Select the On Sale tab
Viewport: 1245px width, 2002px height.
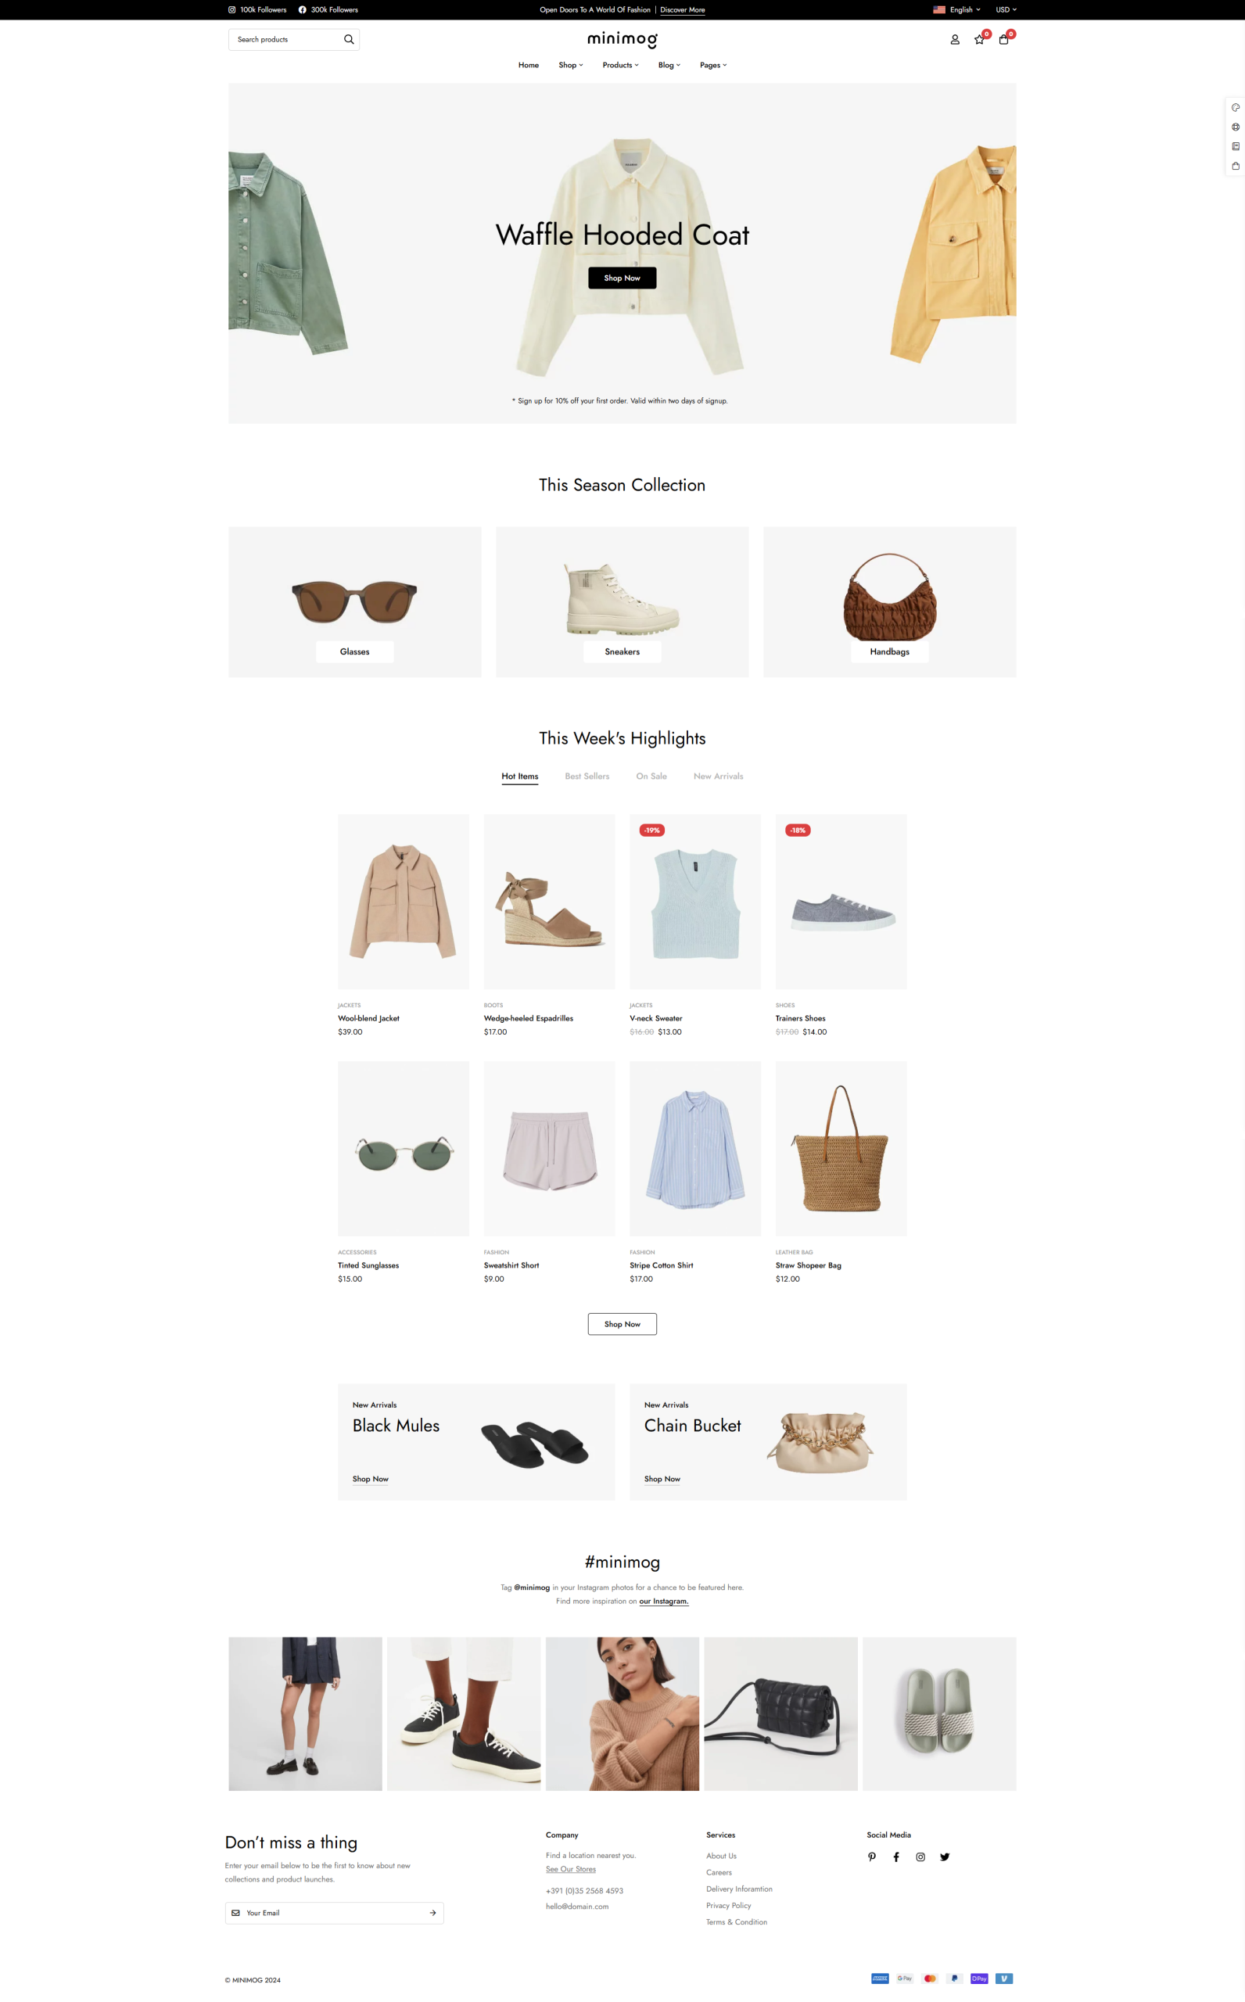(x=651, y=777)
